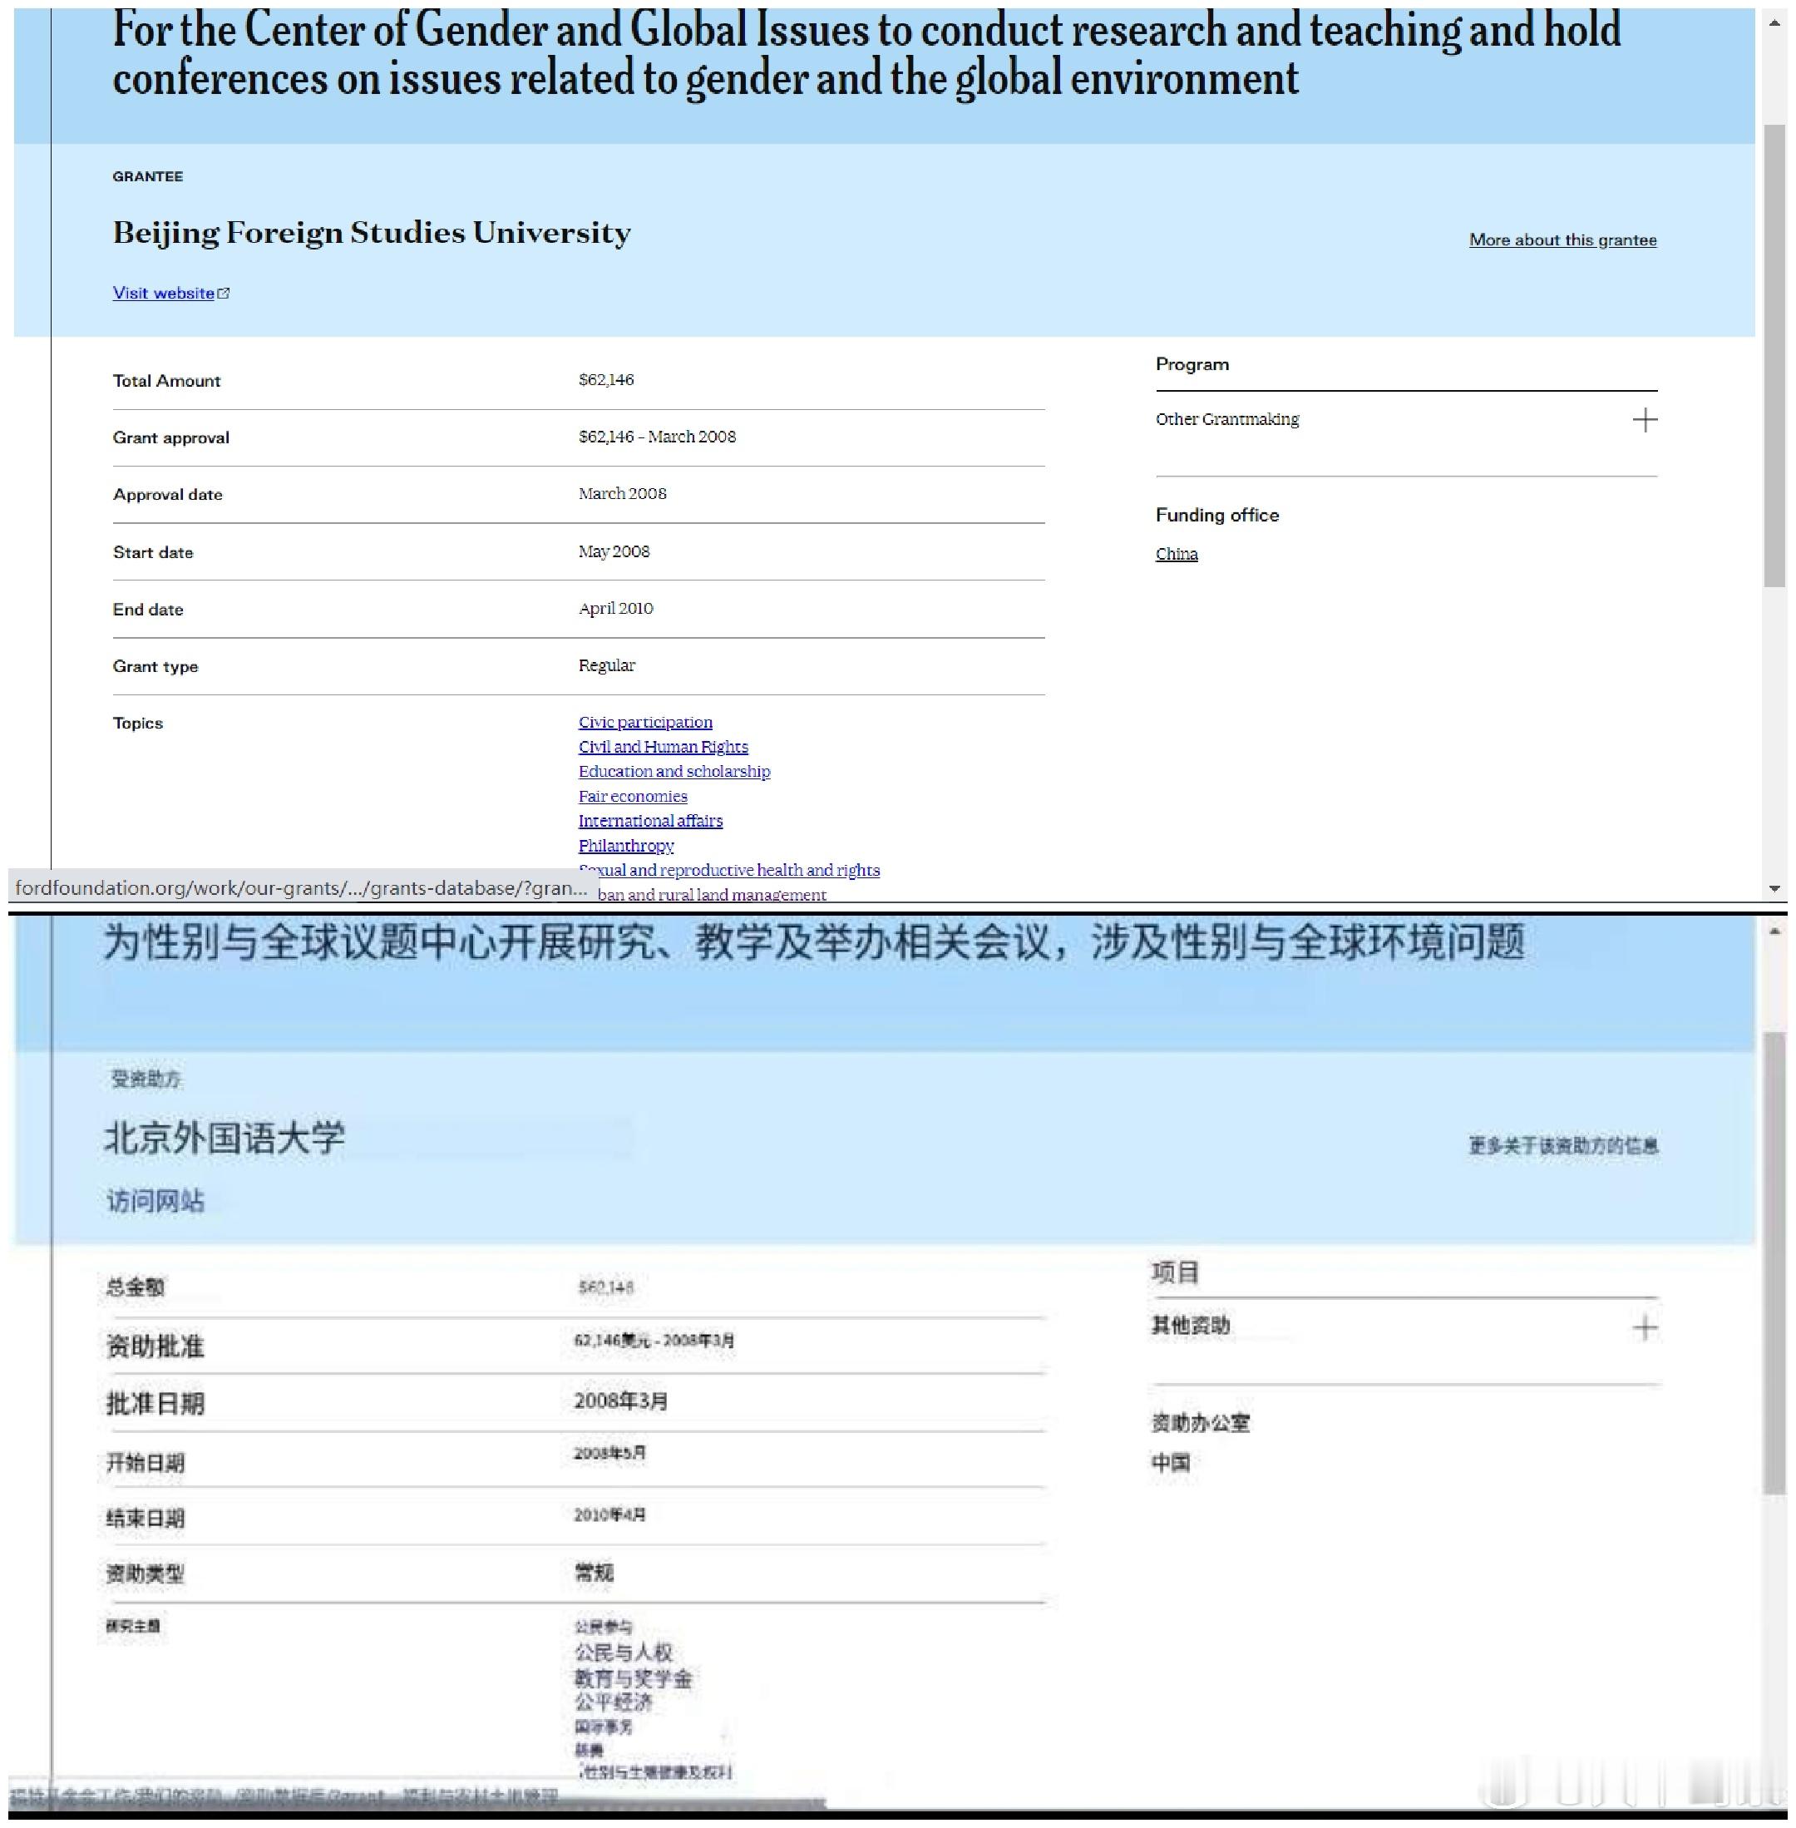1796x1828 pixels.
Task: Click the scroll down arrow of top pane
Action: [1774, 888]
